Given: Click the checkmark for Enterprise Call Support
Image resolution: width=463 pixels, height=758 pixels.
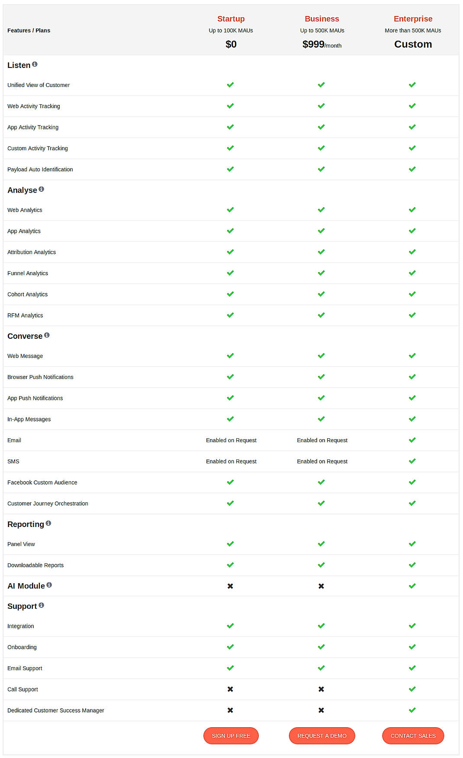Looking at the screenshot, I should [412, 689].
